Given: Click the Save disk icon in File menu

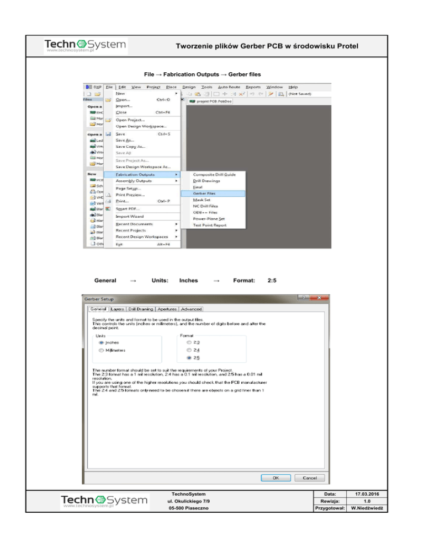Looking at the screenshot, I should click(x=109, y=133).
